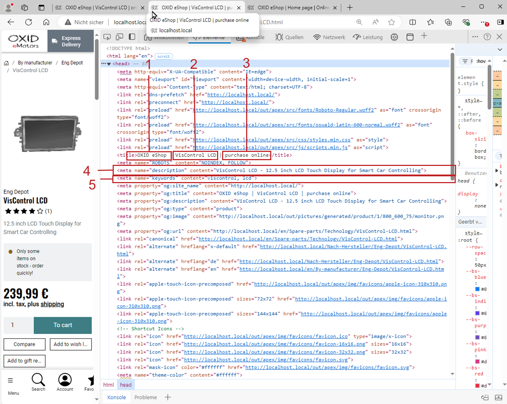The width and height of the screenshot is (507, 404).
Task: Add another DevTools tool with plus icon
Action: [424, 36]
